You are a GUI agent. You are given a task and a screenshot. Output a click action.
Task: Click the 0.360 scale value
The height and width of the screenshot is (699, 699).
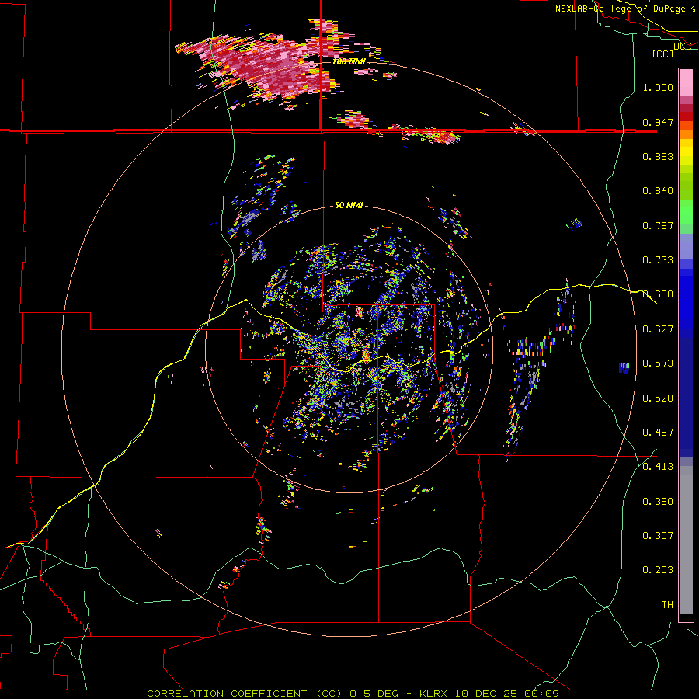(x=658, y=502)
